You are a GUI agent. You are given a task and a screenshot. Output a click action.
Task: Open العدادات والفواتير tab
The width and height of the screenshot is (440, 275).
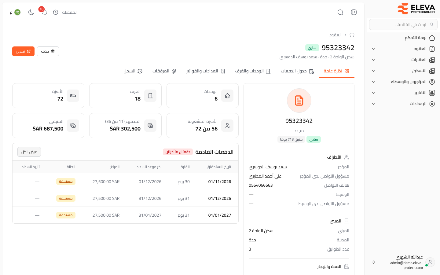[x=206, y=71]
